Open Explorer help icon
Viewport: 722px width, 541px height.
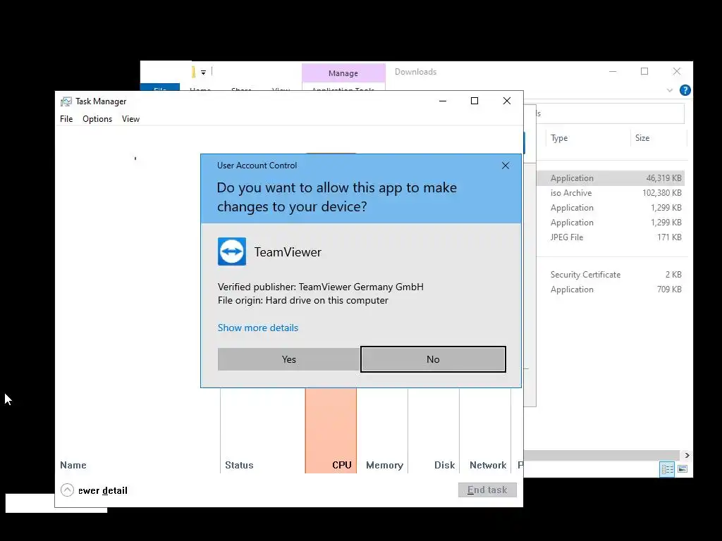point(685,90)
